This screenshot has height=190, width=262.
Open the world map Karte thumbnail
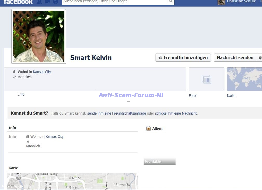(x=244, y=79)
